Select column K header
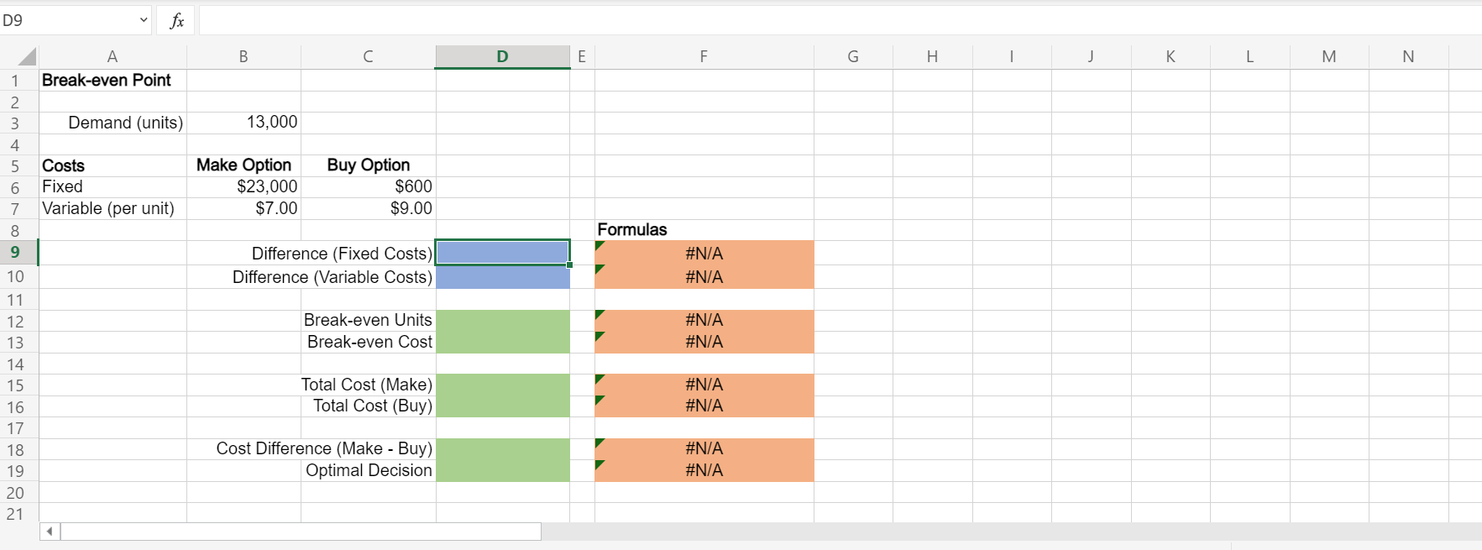The height and width of the screenshot is (550, 1482). point(1170,56)
